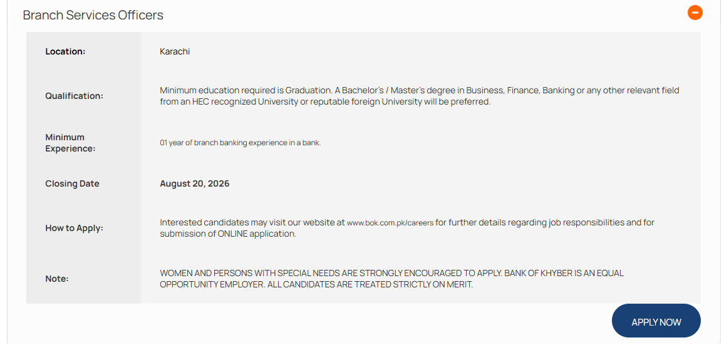Select the Closing Date label
Viewport: 724px width, 345px height.
72,183
